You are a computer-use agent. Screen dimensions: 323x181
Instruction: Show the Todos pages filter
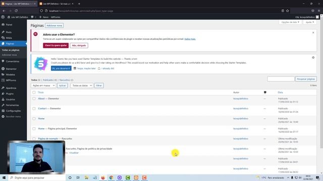34,80
